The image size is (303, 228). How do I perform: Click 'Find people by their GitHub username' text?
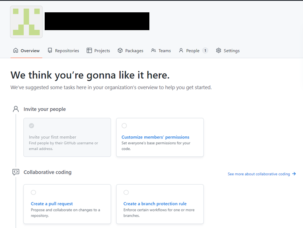coord(63,146)
